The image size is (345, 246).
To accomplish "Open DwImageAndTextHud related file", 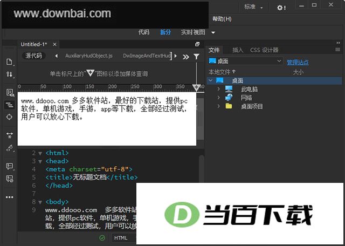I will [x=147, y=56].
